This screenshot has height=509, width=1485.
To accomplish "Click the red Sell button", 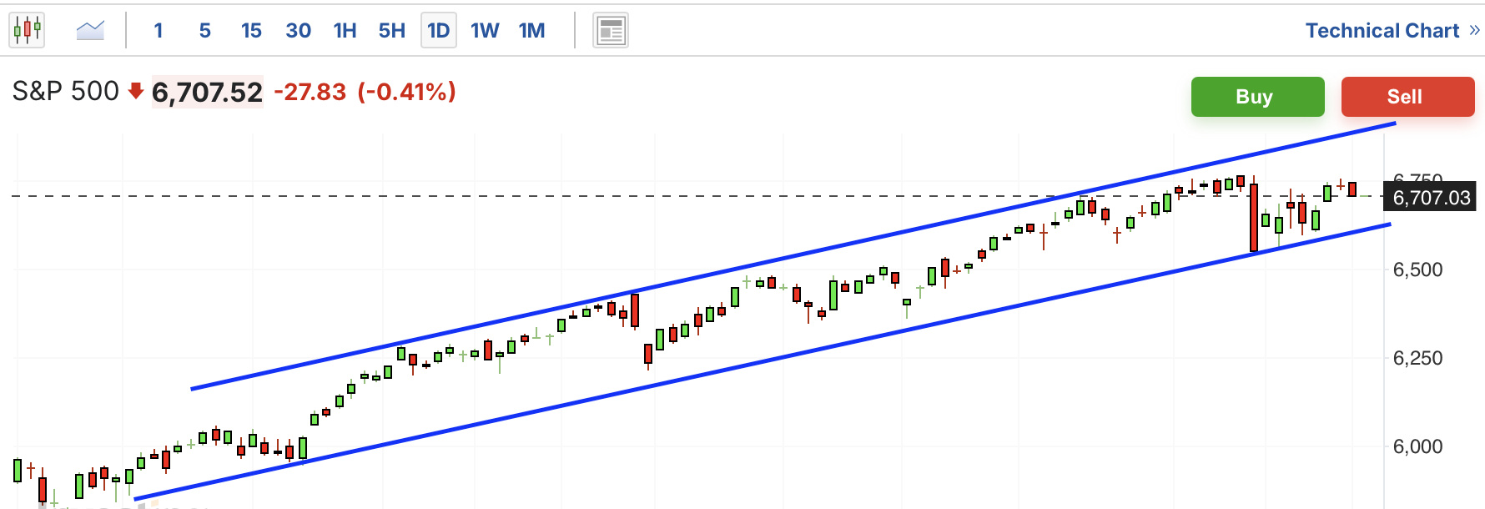I will [x=1407, y=97].
